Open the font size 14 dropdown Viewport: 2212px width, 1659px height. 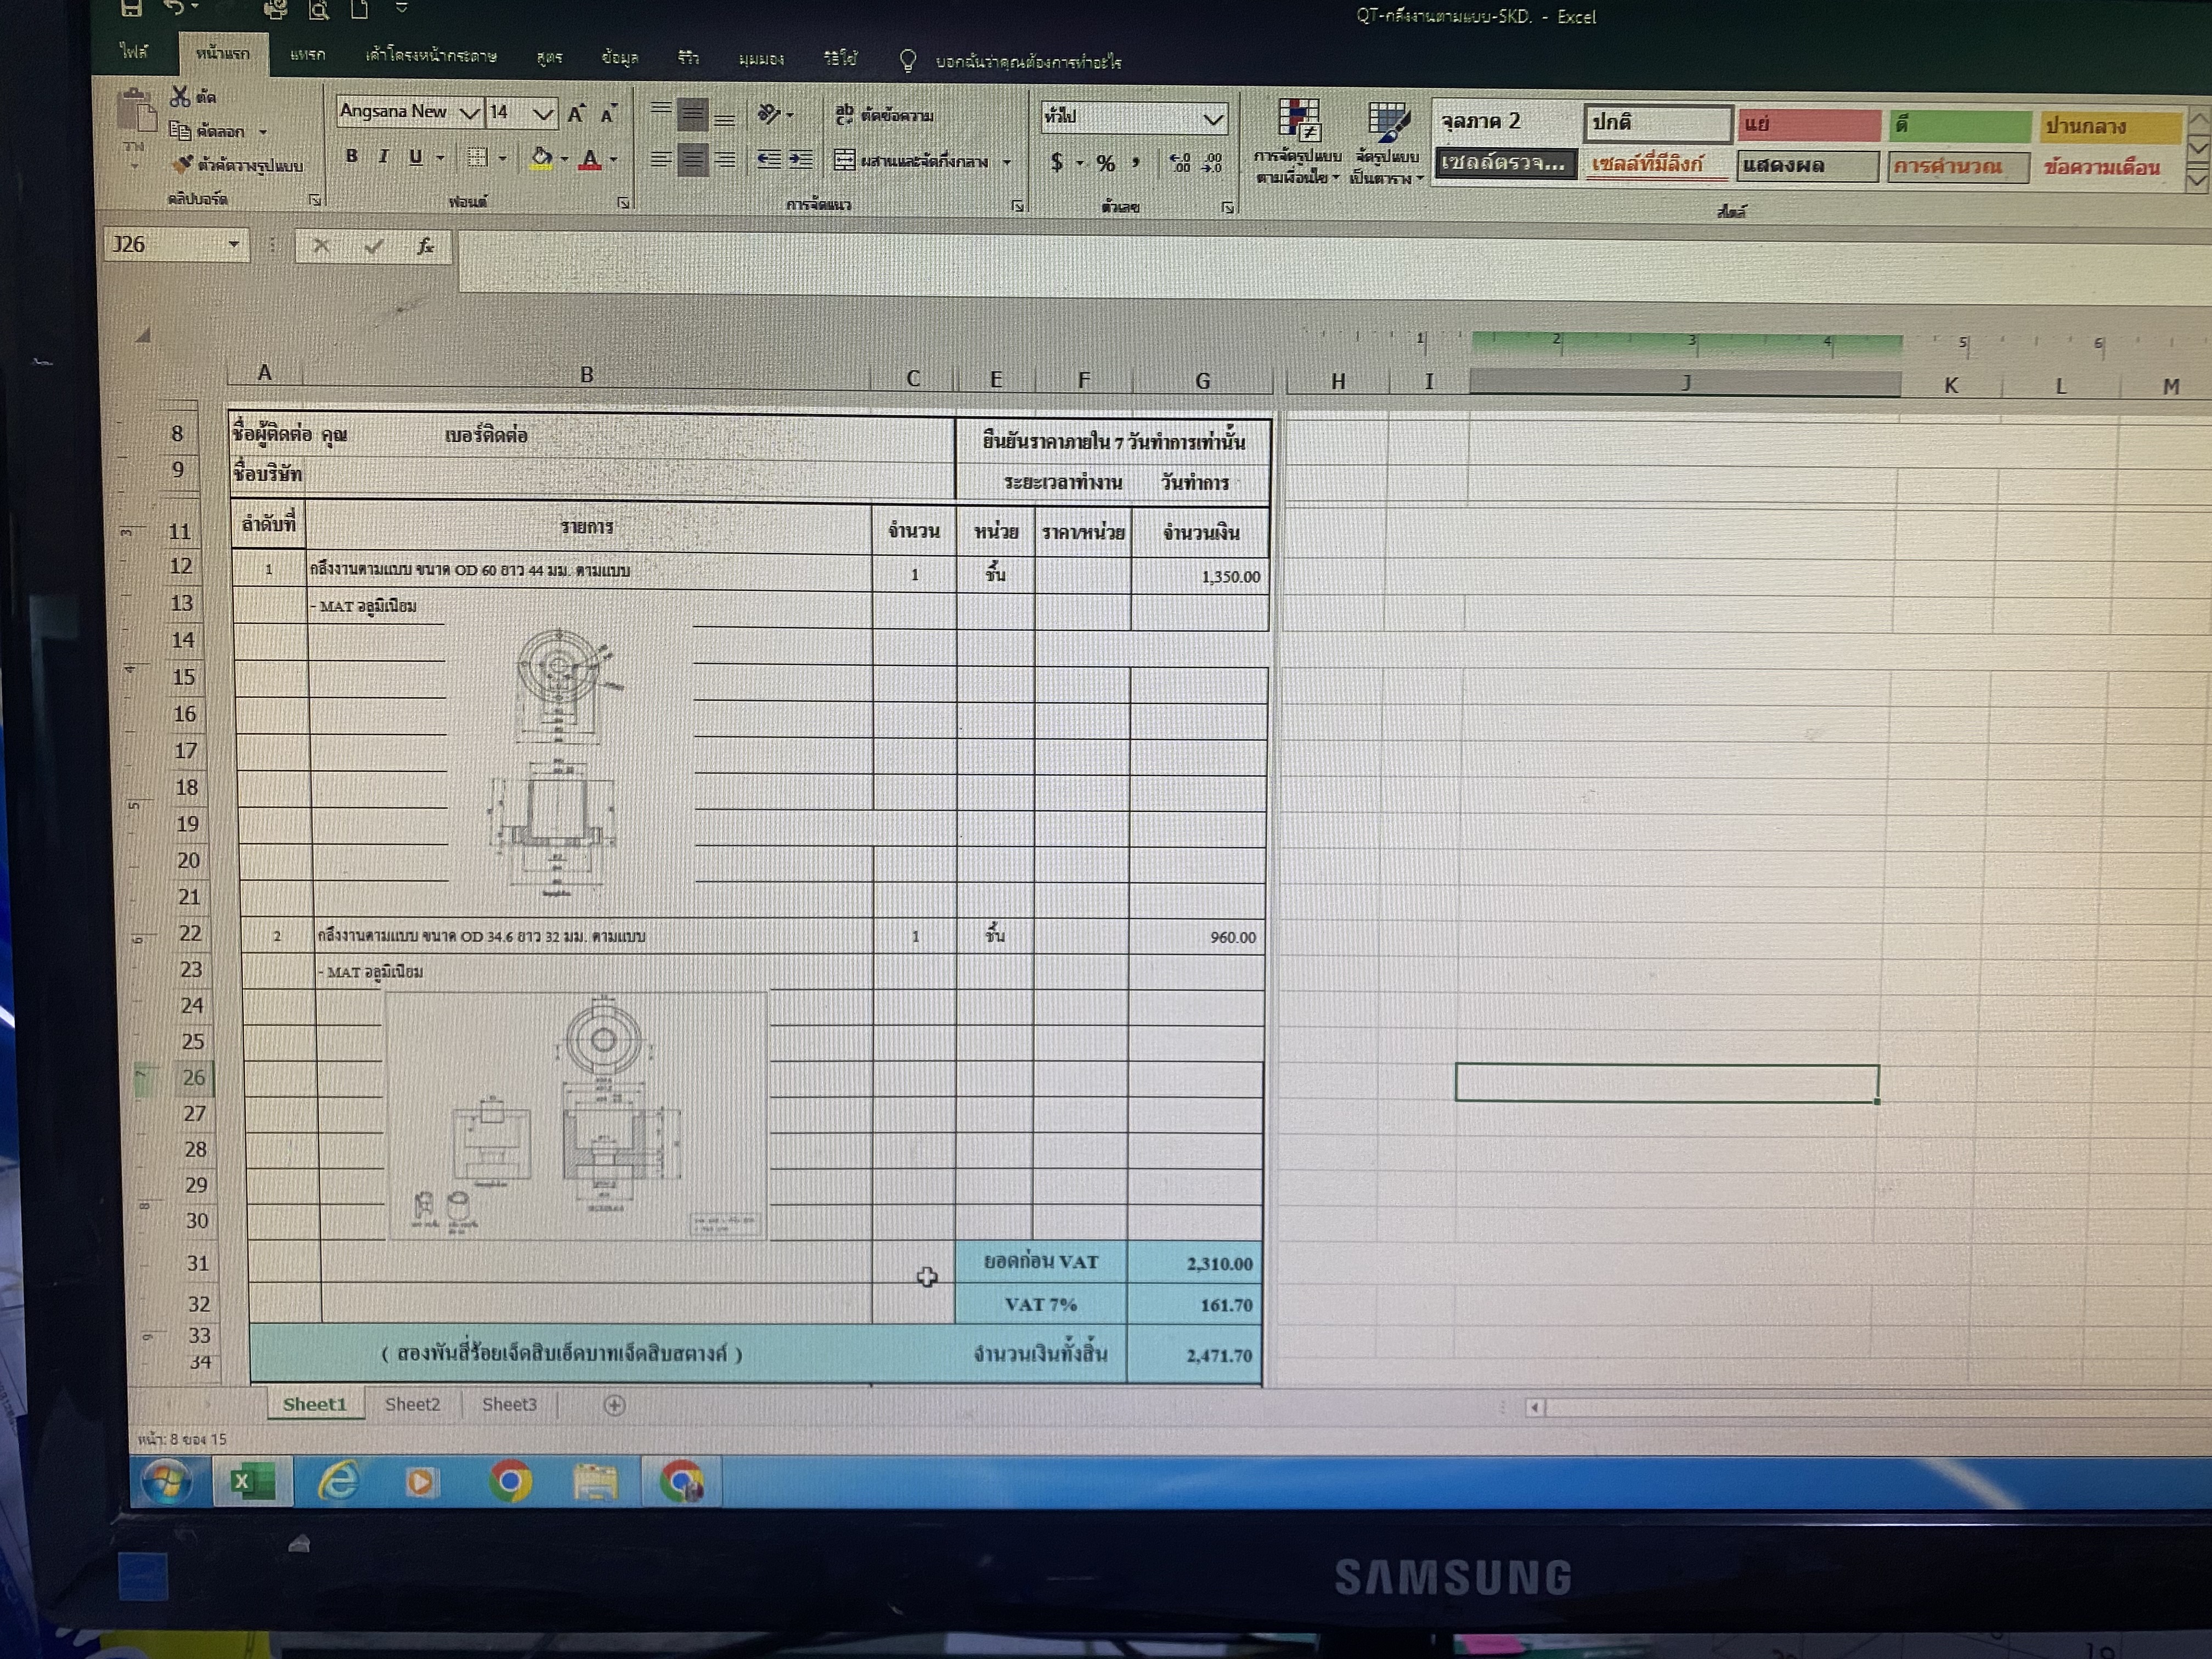[x=543, y=114]
